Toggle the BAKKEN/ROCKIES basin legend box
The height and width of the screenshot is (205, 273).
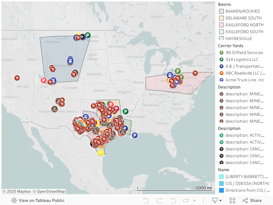point(221,11)
